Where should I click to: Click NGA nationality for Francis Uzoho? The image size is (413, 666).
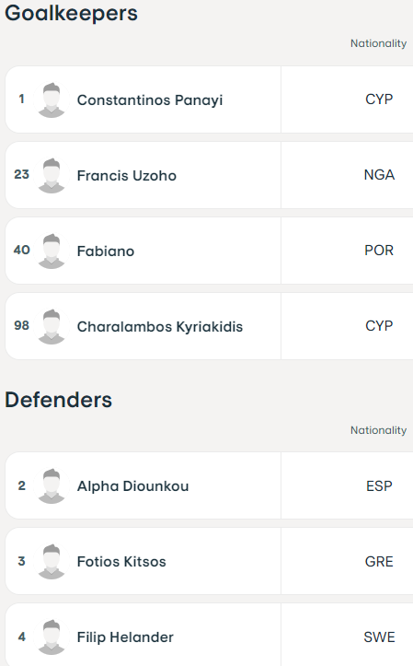(x=379, y=175)
